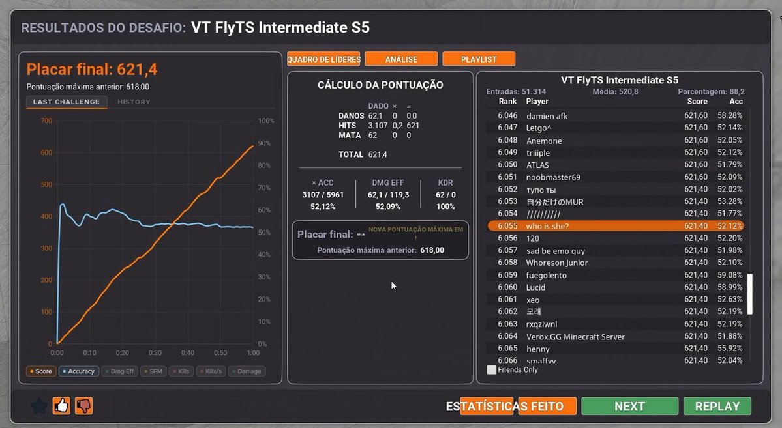Select leaderboard player 'henny'
The image size is (782, 428).
click(x=616, y=349)
